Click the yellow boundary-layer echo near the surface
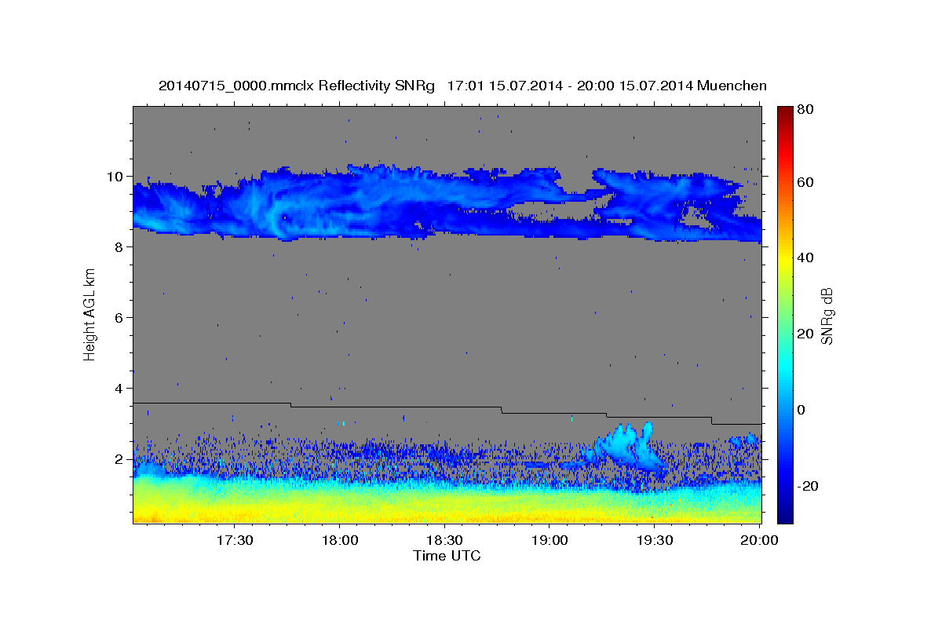942x628 pixels. tap(447, 508)
